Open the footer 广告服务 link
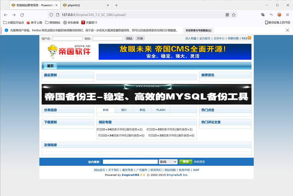This screenshot has height=196, width=293. click(142, 170)
